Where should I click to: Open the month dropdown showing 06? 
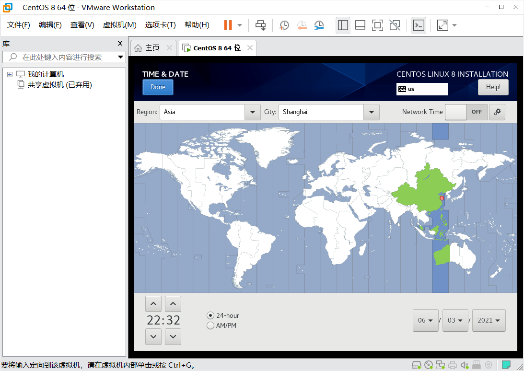coord(425,321)
